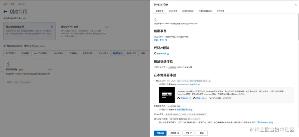Click the 分享 button
The height and width of the screenshot is (137, 299).
click(x=188, y=133)
